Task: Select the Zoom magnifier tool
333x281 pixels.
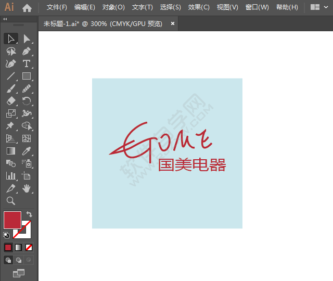Action: click(x=11, y=201)
